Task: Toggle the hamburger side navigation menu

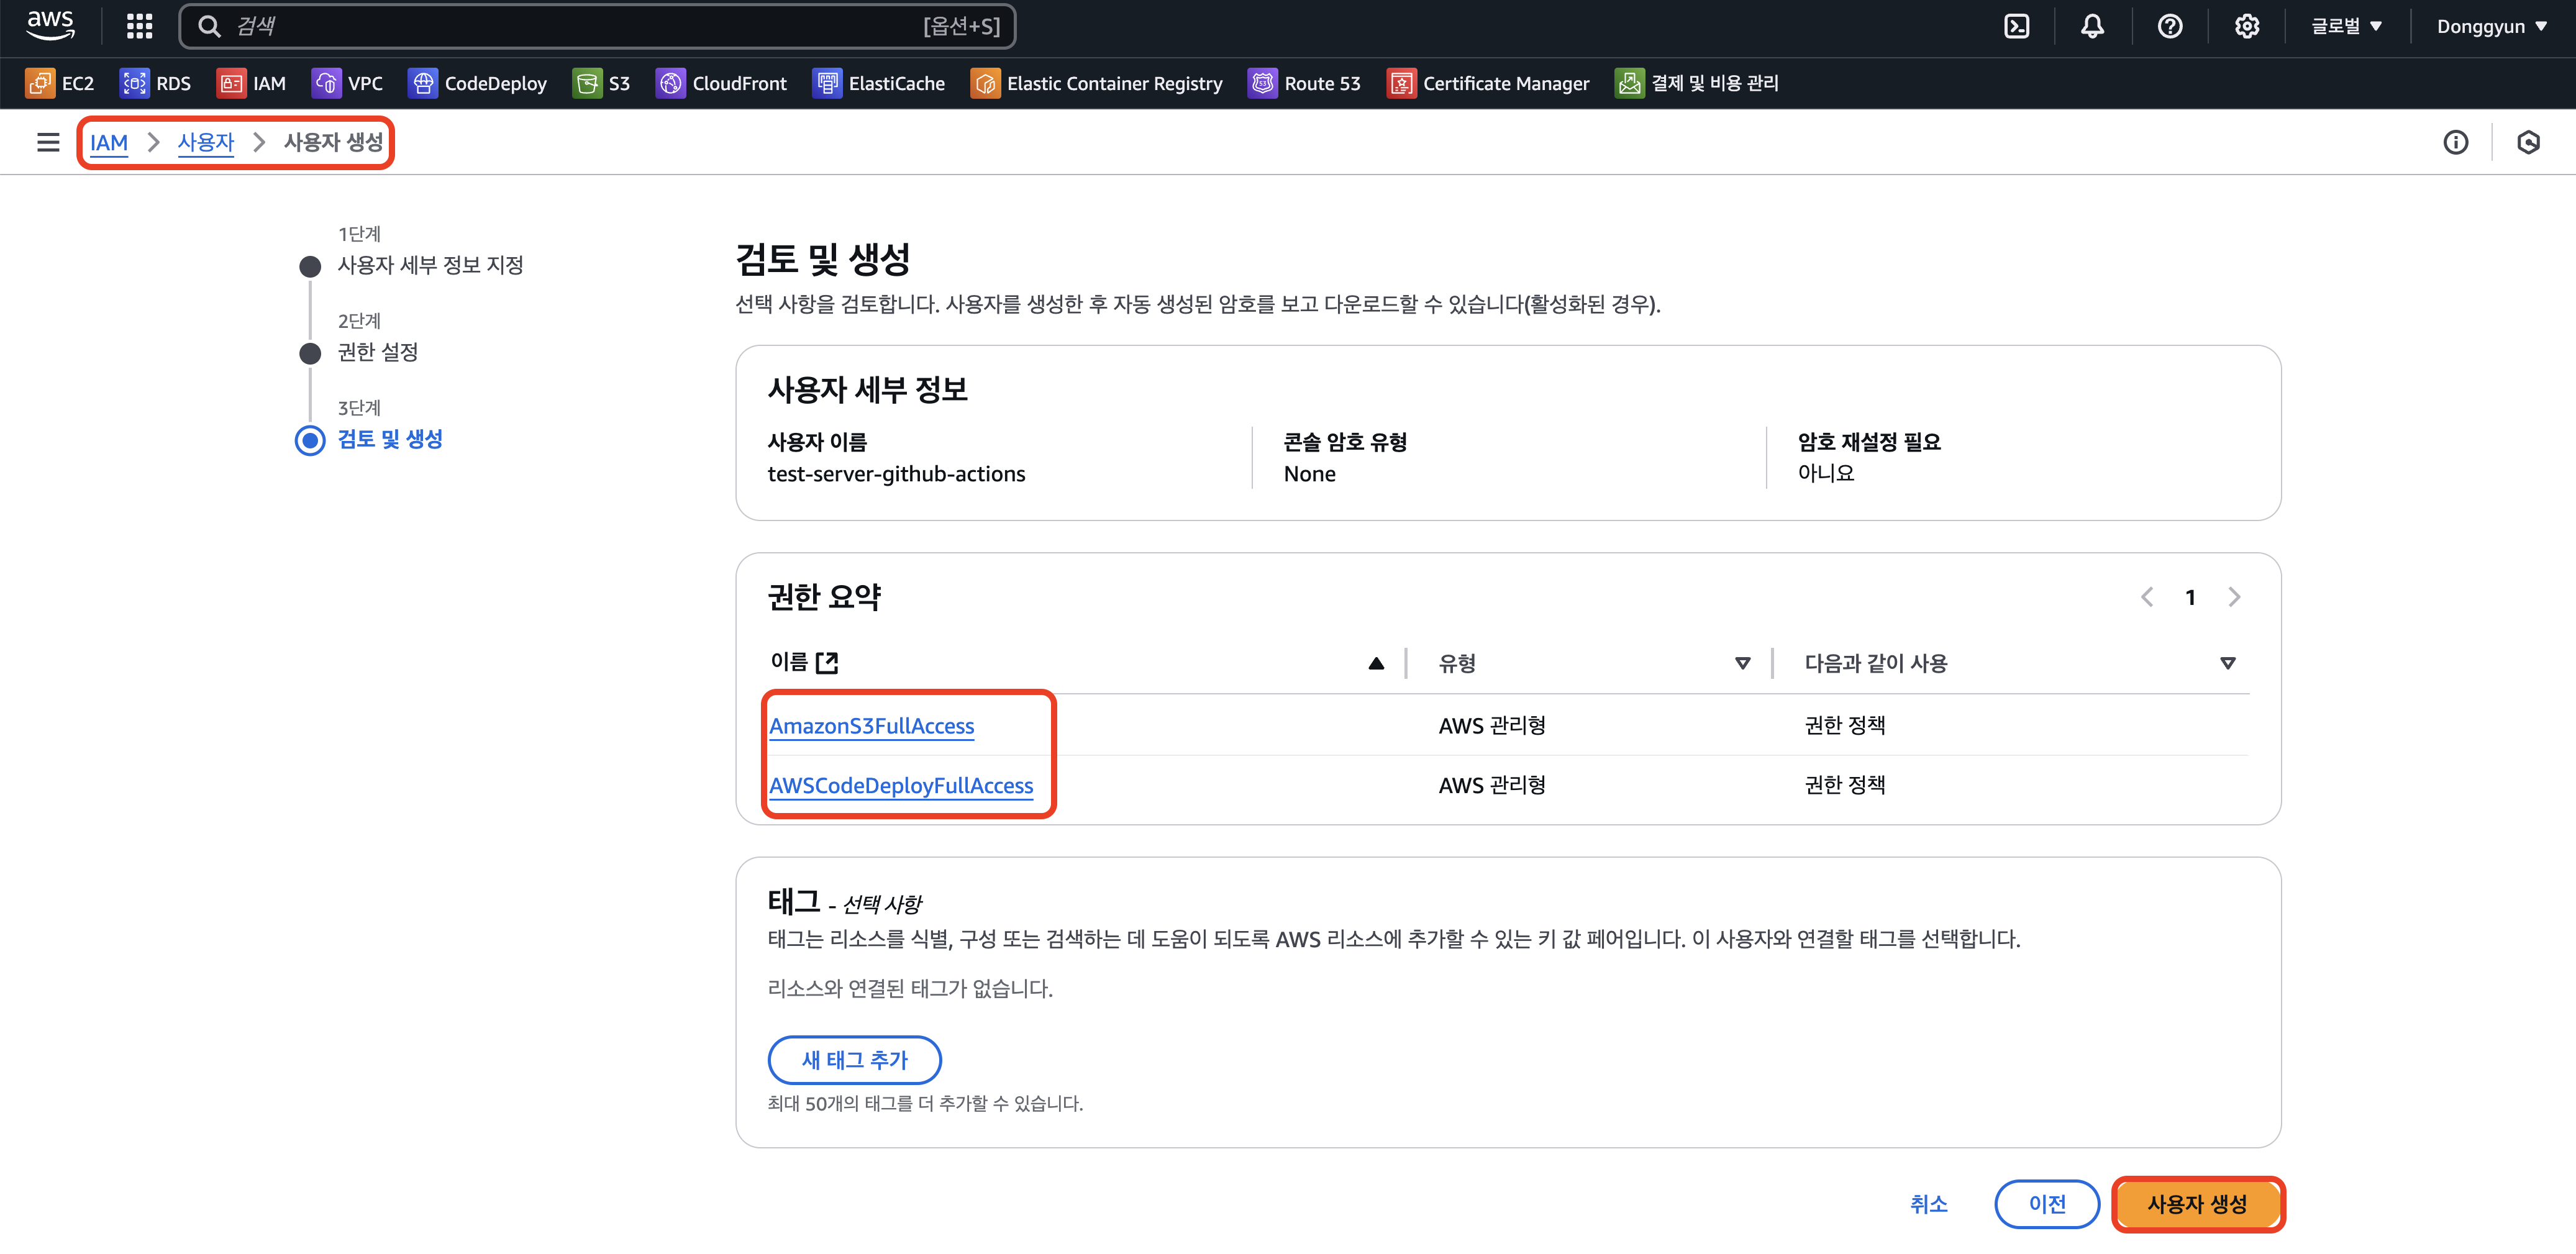Action: (x=48, y=142)
